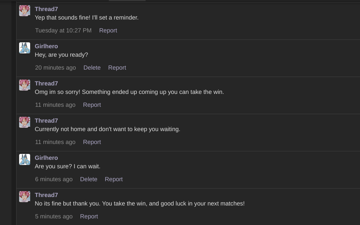Open Thread7's avatar on "No its fine but thank you" comment
Viewport: 360px width, 225px height.
pos(25,197)
